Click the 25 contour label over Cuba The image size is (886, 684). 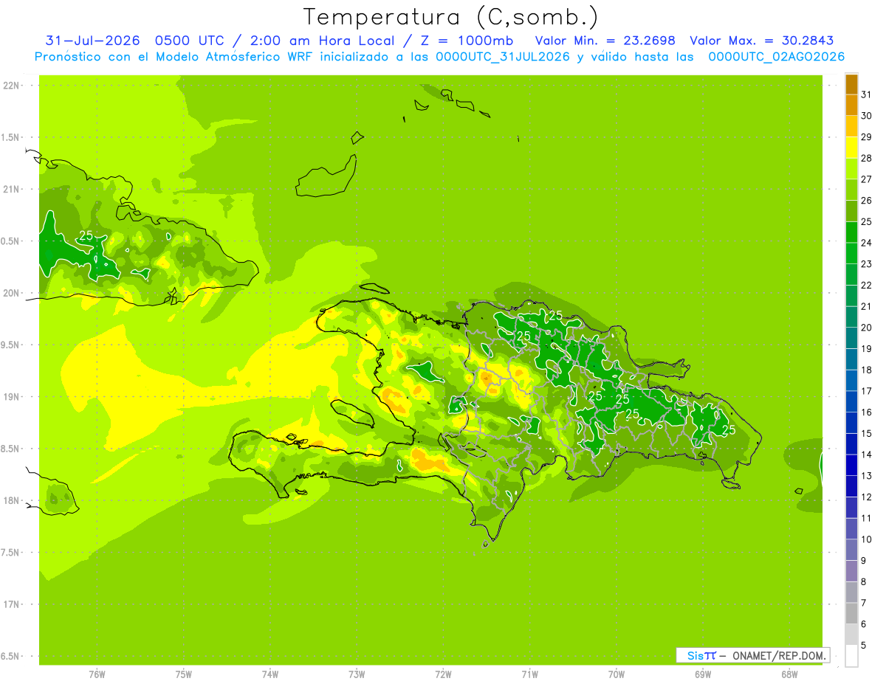(x=86, y=235)
